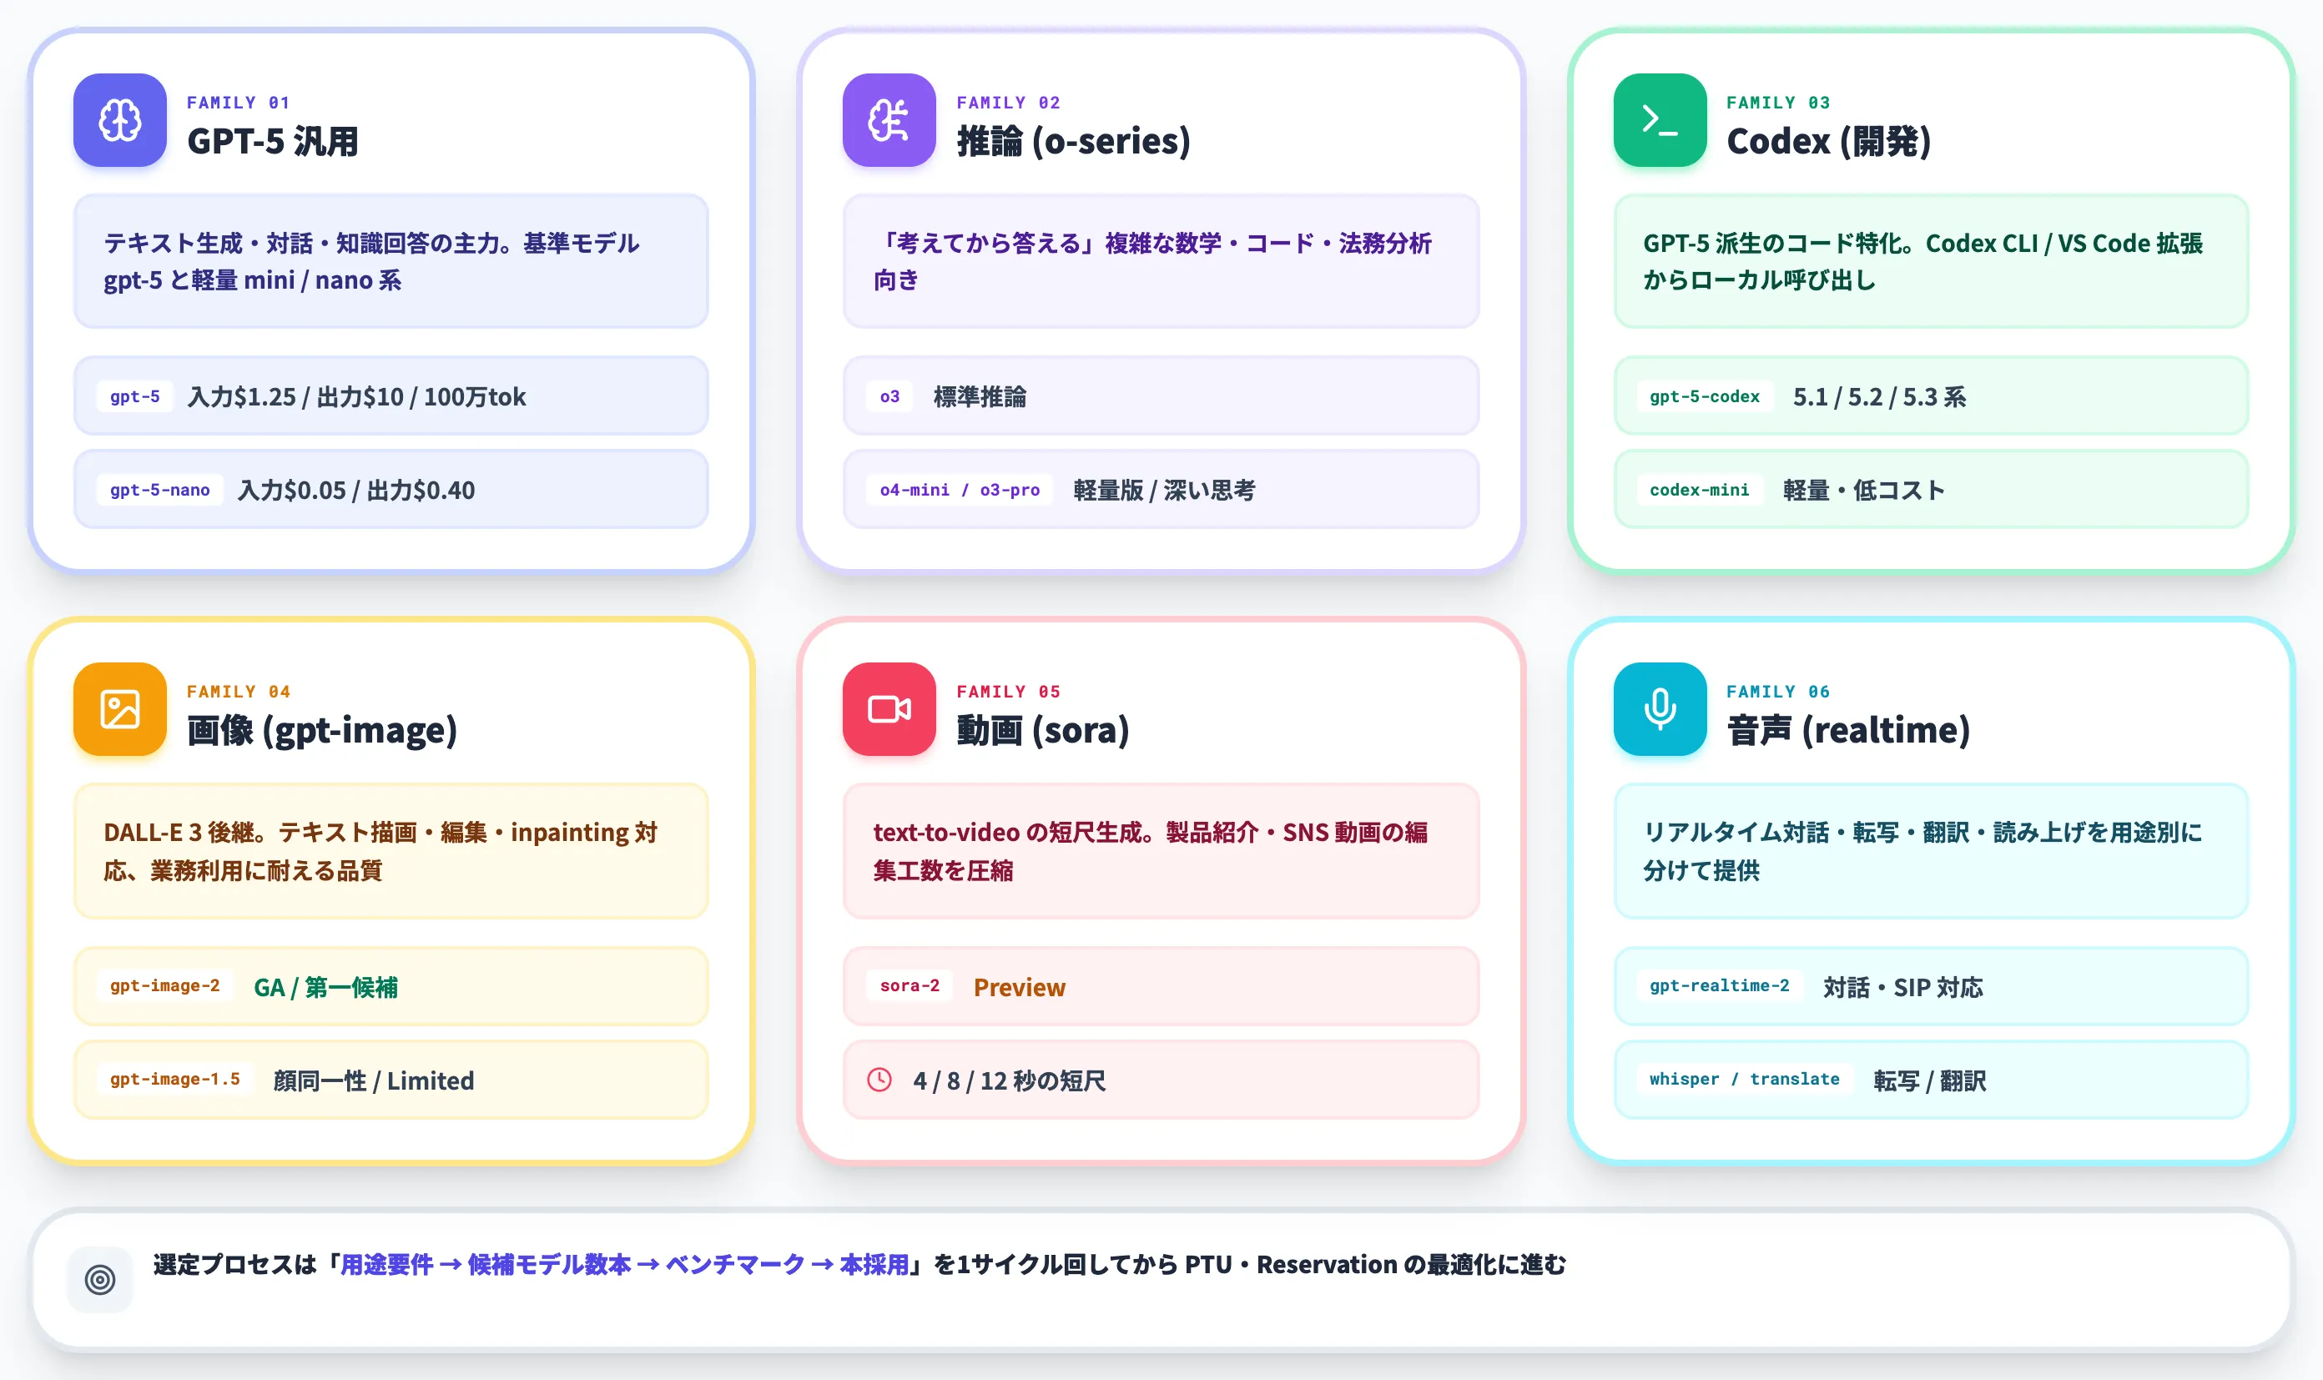The image size is (2323, 1380).
Task: Click the 5.1 / 5.2 / 5.3 系 text
Action: pyautogui.click(x=1878, y=397)
